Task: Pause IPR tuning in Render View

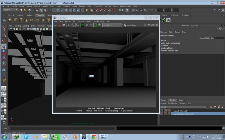Action: pyautogui.click(x=146, y=25)
